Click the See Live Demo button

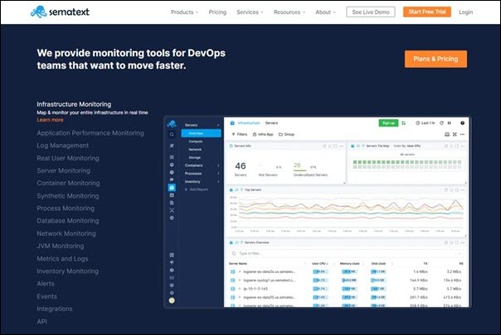tap(371, 12)
